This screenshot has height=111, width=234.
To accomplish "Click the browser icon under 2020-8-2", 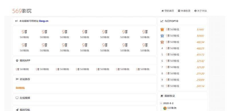I will (165, 108).
